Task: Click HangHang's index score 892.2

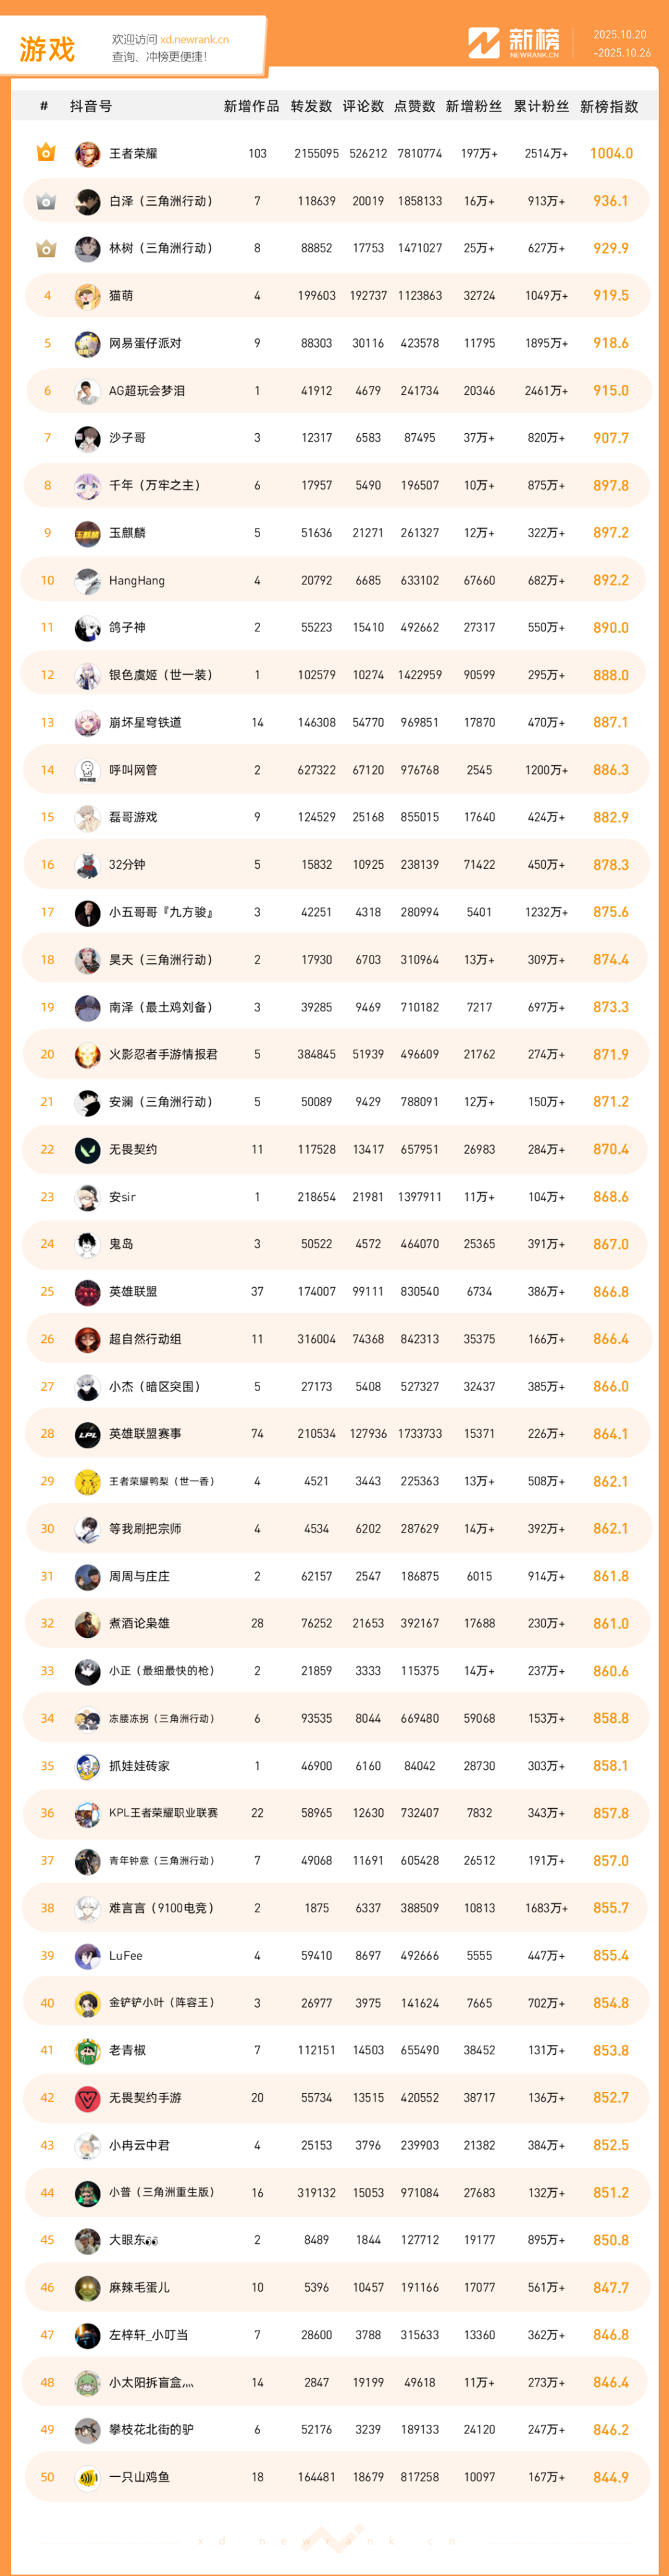Action: (610, 580)
